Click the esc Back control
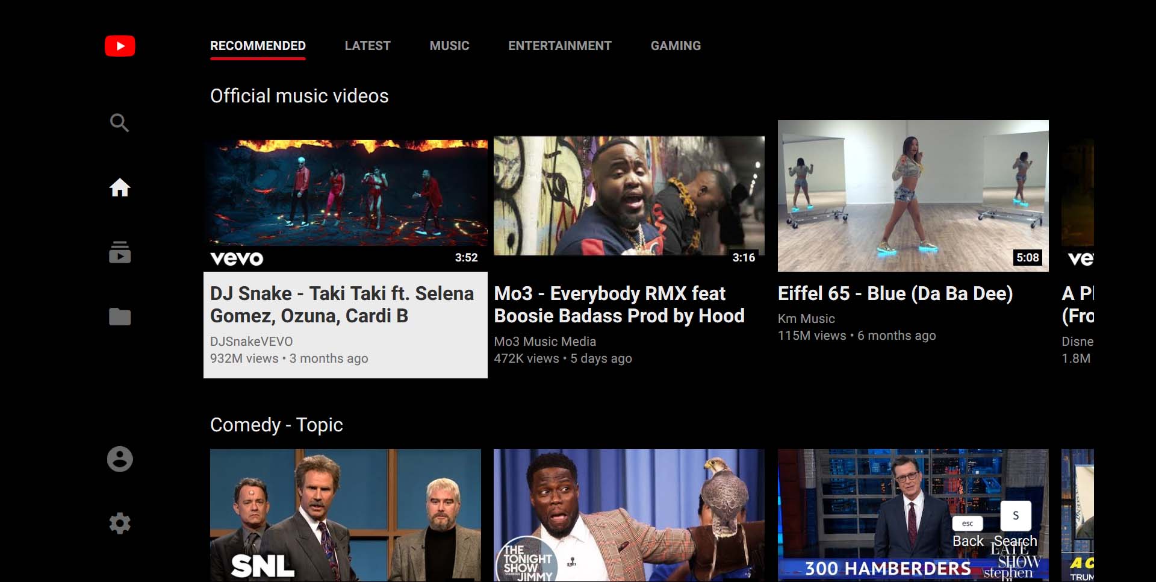The width and height of the screenshot is (1156, 582). (968, 524)
